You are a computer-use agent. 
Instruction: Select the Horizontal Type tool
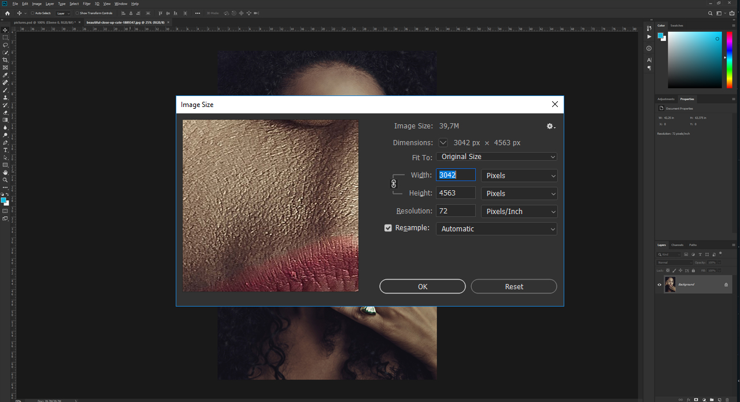(x=5, y=150)
